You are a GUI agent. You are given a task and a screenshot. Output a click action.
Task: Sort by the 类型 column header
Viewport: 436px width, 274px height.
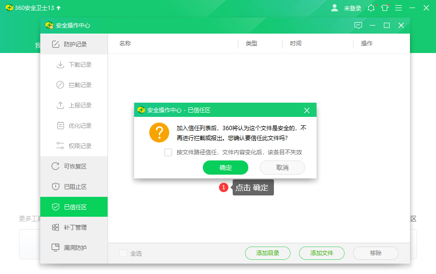(x=251, y=44)
